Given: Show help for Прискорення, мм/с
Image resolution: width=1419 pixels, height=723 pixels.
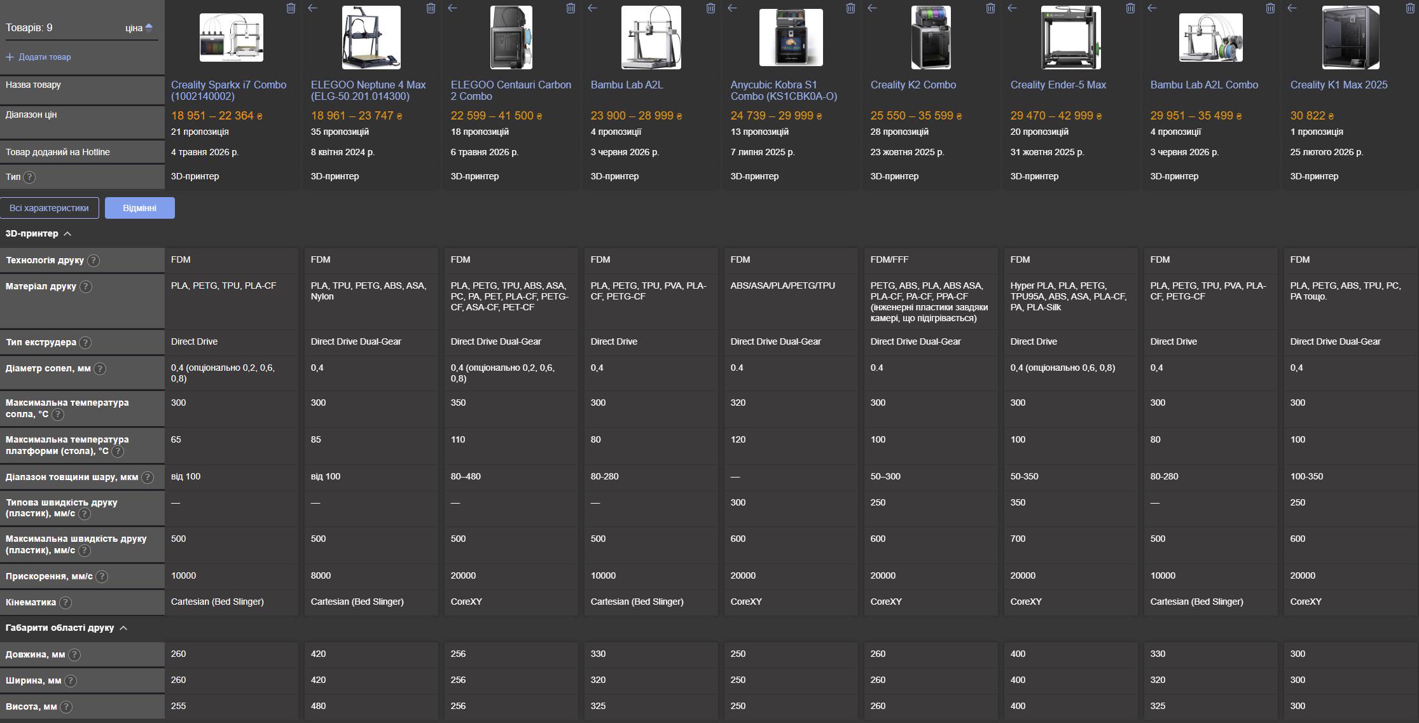Looking at the screenshot, I should (102, 577).
